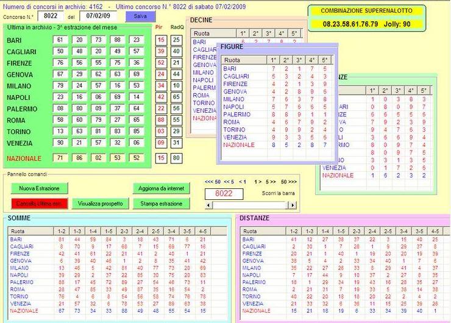Click Stampa estrazione button
The image size is (451, 323).
coord(162,204)
